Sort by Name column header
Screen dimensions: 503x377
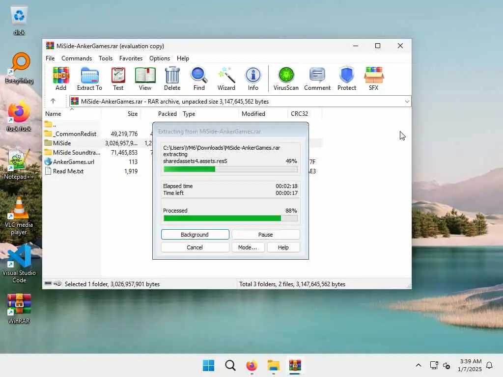tap(72, 114)
